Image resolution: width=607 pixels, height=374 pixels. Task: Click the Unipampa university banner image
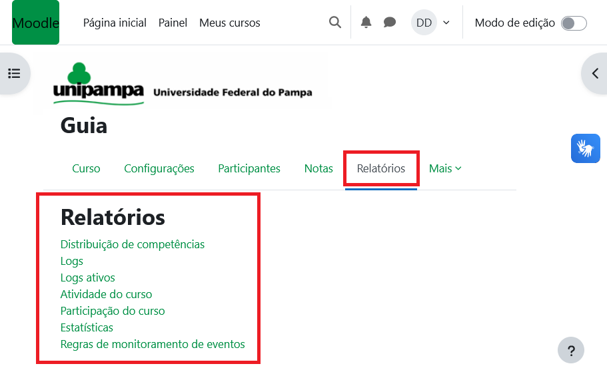(x=183, y=85)
